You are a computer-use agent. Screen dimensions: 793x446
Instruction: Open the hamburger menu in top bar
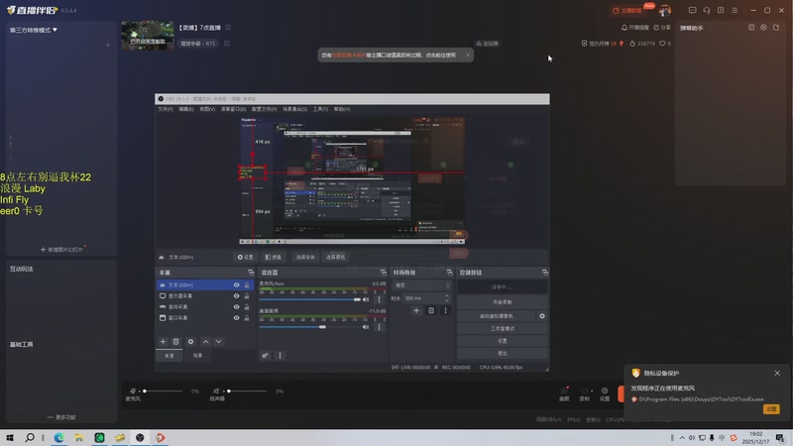735,10
